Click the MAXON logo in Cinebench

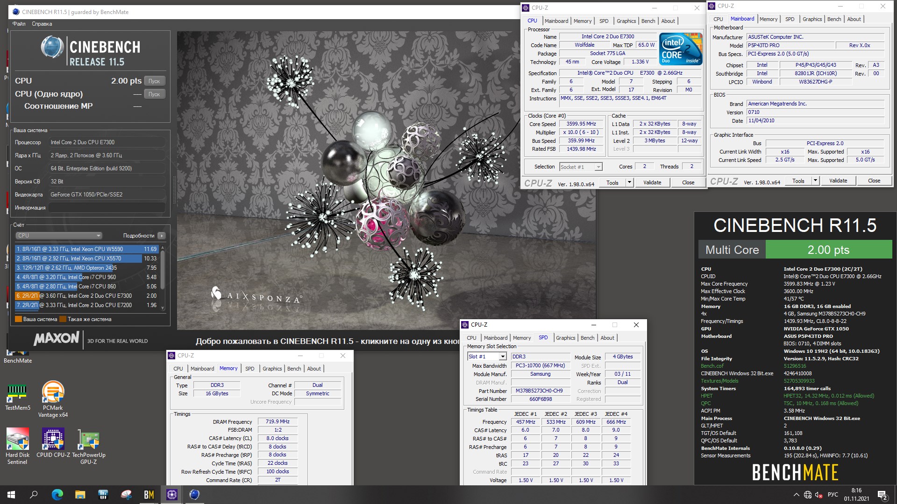(57, 338)
